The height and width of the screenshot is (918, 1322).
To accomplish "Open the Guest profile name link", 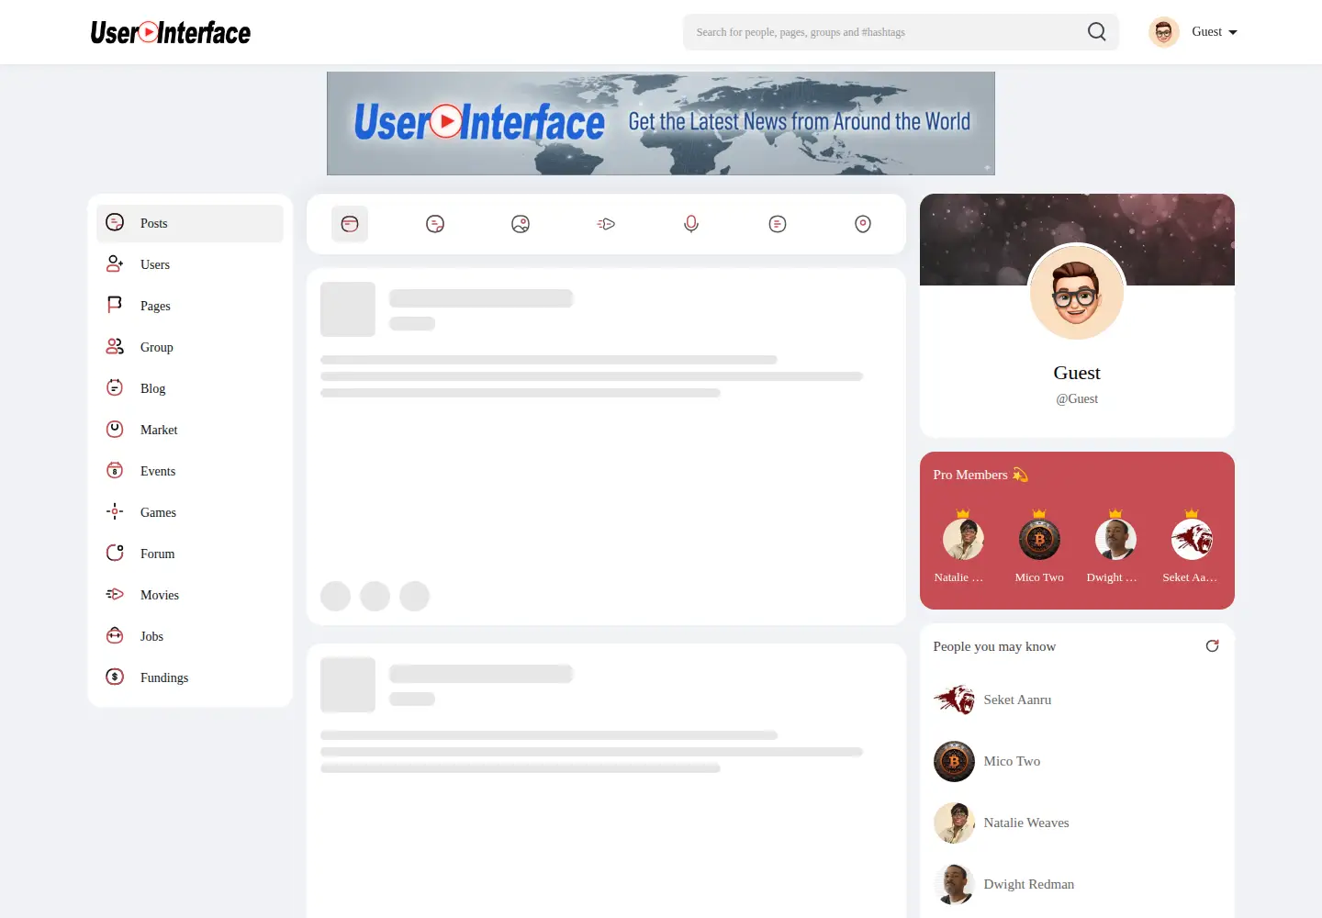I will point(1077,373).
